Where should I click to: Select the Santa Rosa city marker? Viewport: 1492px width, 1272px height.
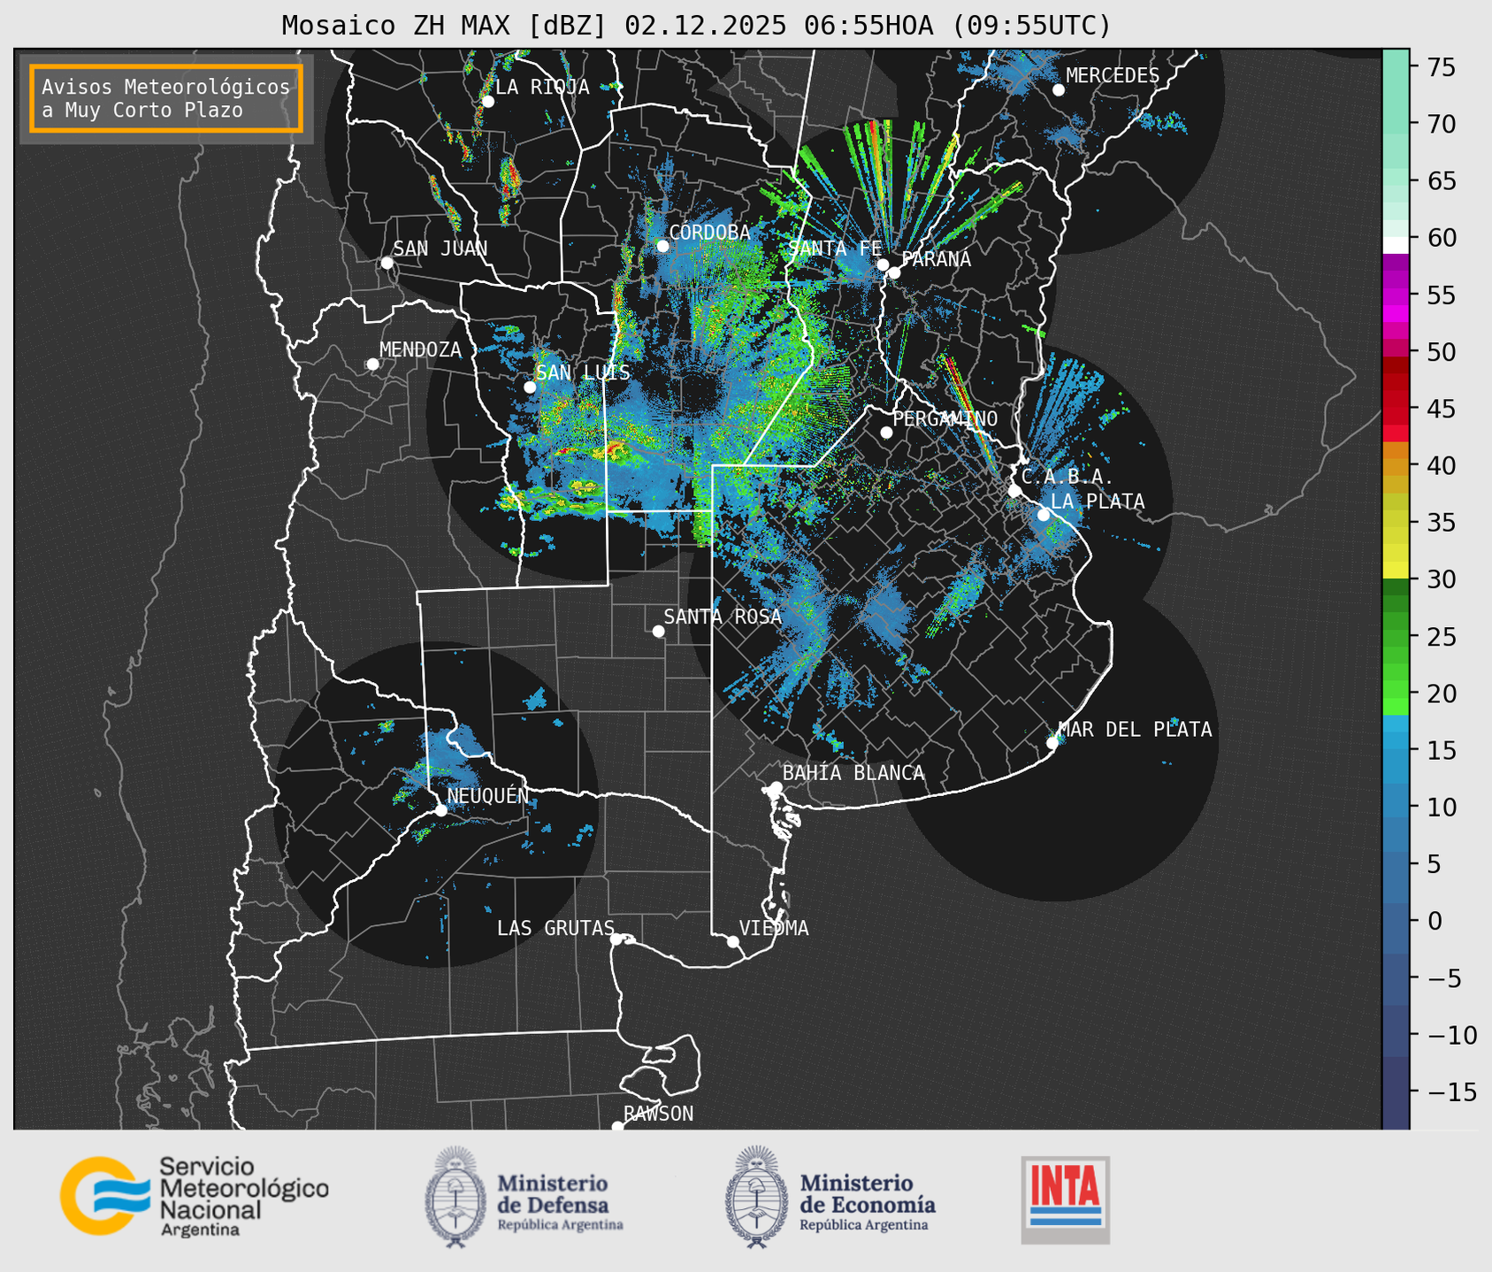coord(658,631)
